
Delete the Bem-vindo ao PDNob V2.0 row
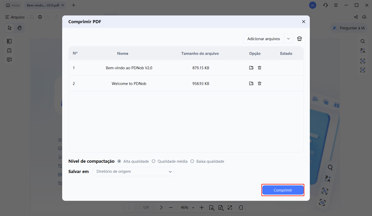click(260, 68)
